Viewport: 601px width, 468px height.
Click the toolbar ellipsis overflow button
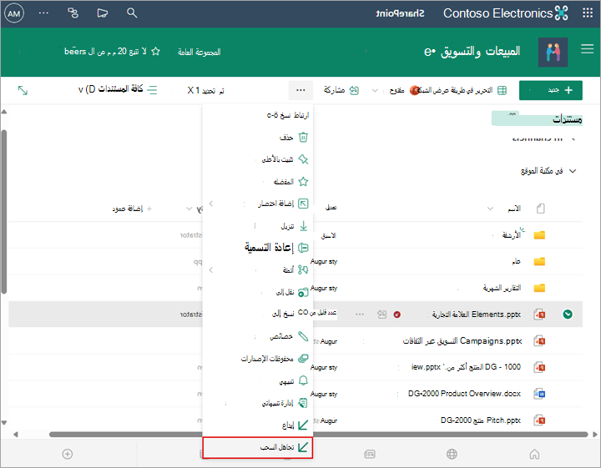point(300,90)
